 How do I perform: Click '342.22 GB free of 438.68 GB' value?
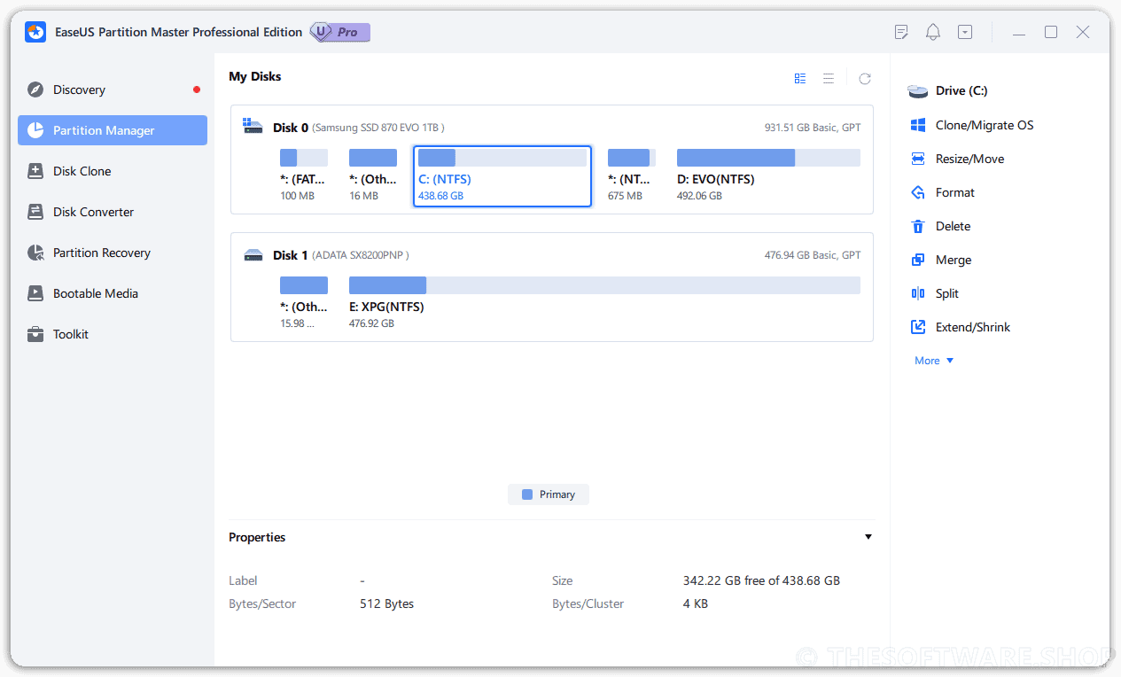[x=761, y=580]
